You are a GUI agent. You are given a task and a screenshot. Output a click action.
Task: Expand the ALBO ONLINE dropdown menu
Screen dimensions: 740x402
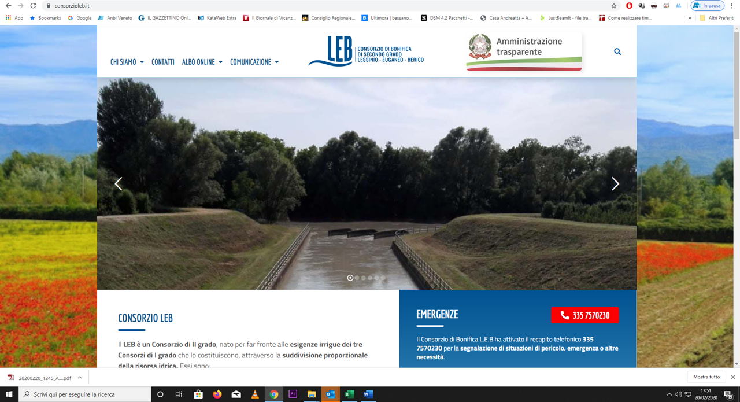[202, 62]
